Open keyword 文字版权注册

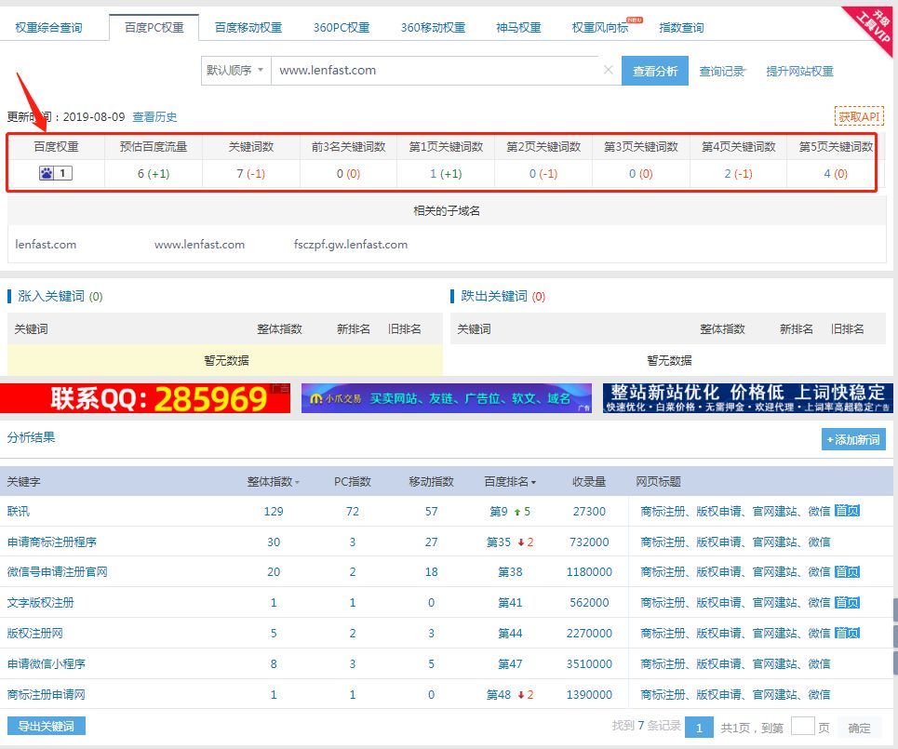(x=41, y=602)
